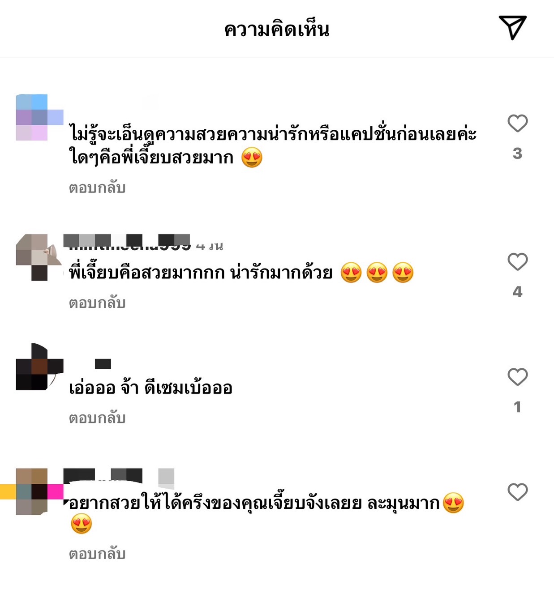Screen dimensions: 554x593
Task: Open third commenter's dark profile avatar
Action: click(x=39, y=367)
